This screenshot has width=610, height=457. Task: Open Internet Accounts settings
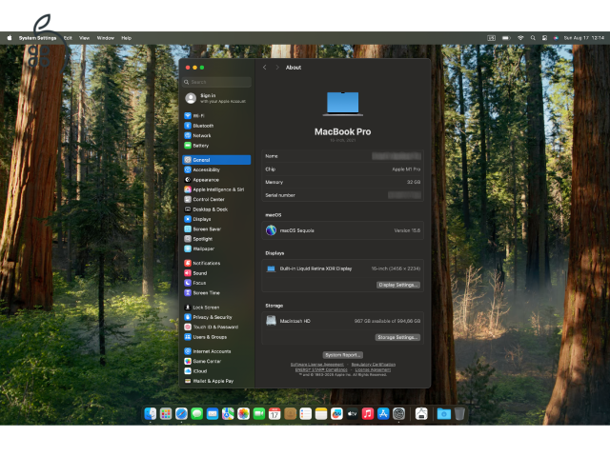click(x=216, y=351)
